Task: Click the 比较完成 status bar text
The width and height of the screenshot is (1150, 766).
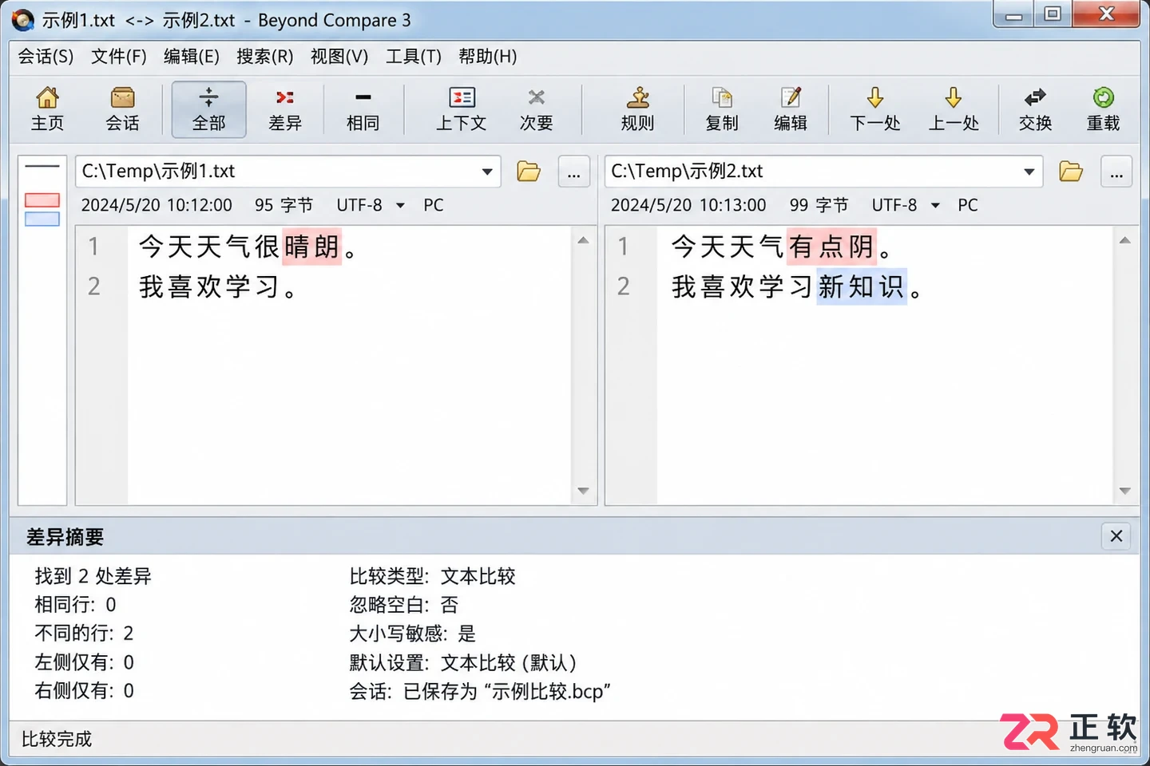Action: tap(57, 740)
